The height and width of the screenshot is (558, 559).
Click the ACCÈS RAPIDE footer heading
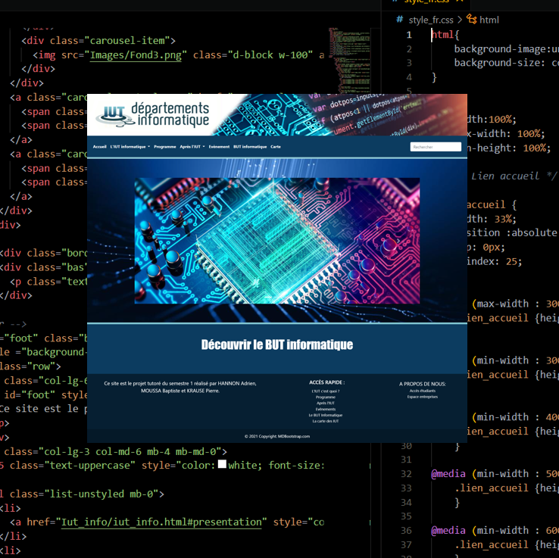click(x=327, y=382)
